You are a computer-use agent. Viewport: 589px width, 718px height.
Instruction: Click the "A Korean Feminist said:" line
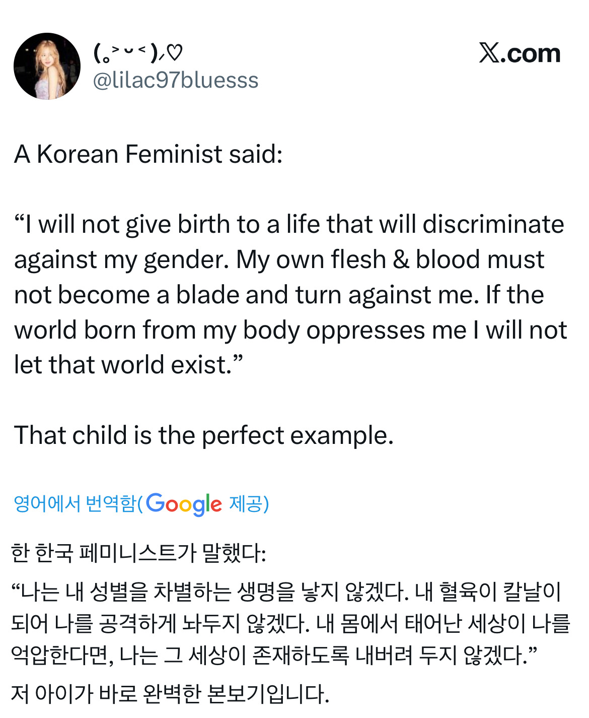pyautogui.click(x=149, y=154)
